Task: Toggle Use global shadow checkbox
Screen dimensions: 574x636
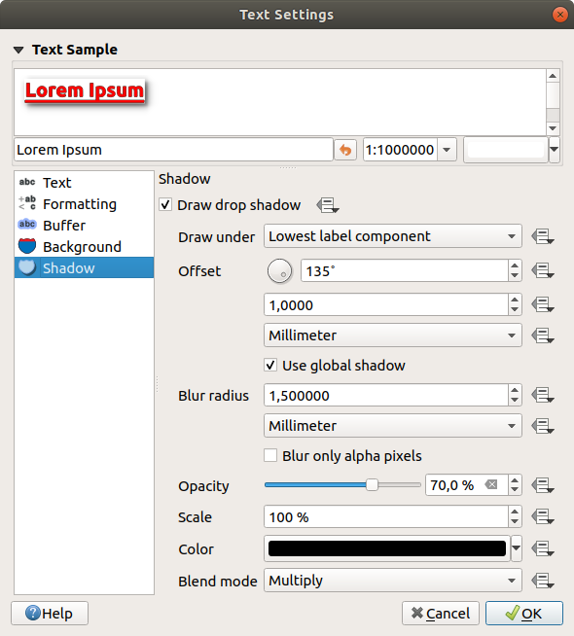Action: click(x=270, y=365)
